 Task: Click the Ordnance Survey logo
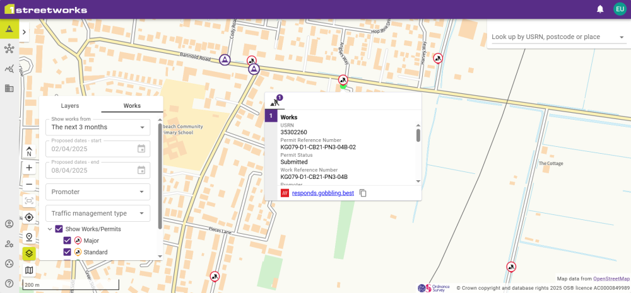point(434,288)
